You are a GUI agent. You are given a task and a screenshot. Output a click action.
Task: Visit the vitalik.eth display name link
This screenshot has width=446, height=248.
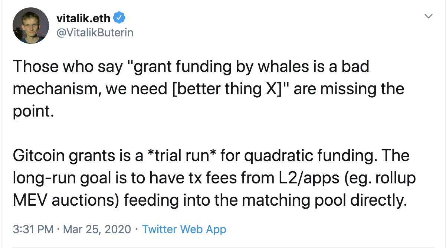(83, 17)
